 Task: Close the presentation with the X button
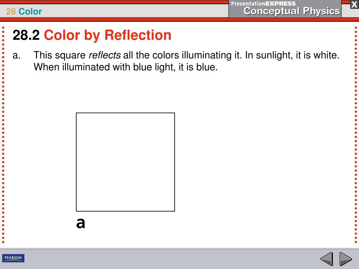pos(354,5)
